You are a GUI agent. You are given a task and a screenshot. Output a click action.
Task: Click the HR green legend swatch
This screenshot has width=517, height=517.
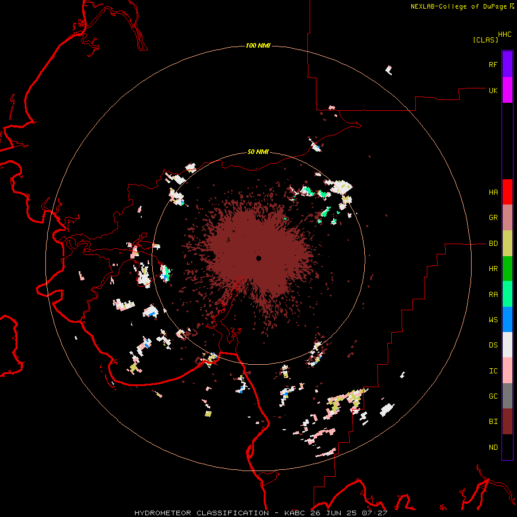pyautogui.click(x=507, y=269)
